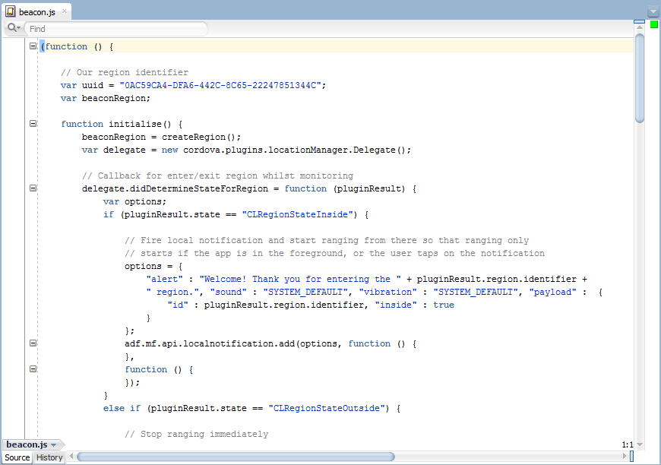The width and height of the screenshot is (661, 465).
Task: Switch to the History tab
Action: 49,457
